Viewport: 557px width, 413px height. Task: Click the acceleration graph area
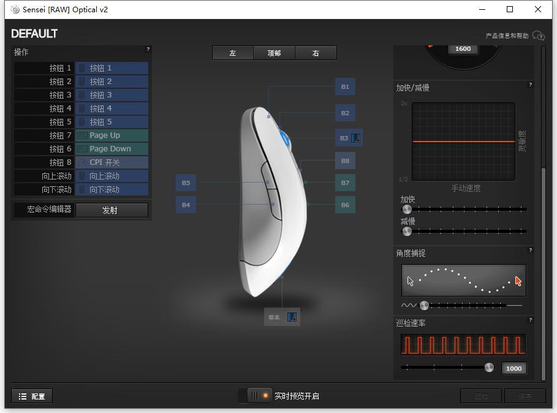tap(464, 142)
